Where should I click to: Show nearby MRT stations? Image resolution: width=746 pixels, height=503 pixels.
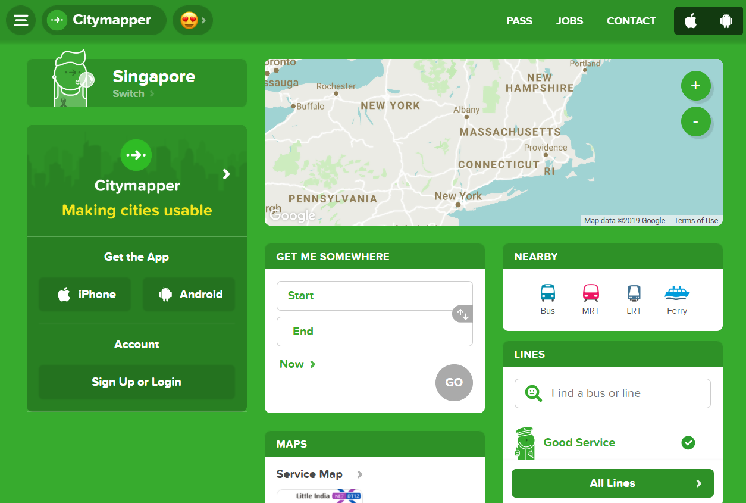tap(591, 299)
